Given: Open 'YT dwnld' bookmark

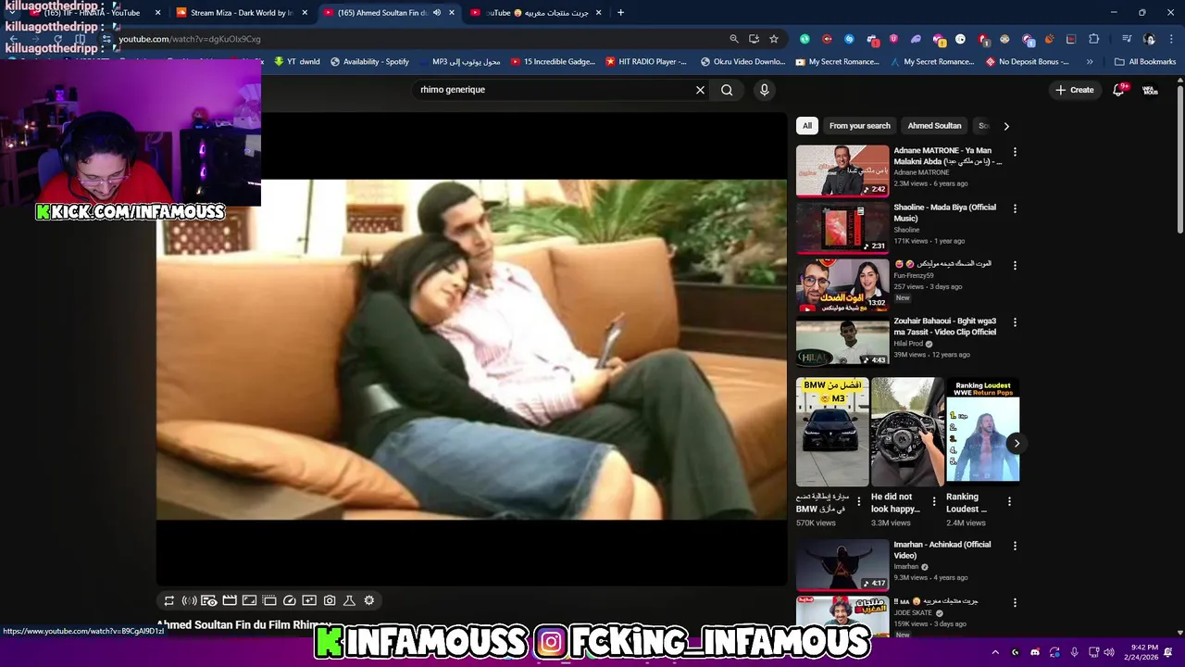Looking at the screenshot, I should [296, 62].
